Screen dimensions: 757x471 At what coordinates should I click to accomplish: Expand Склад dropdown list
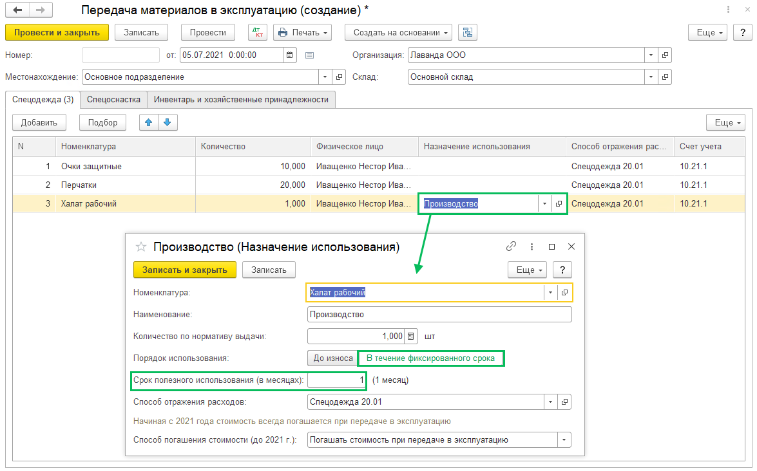point(651,77)
